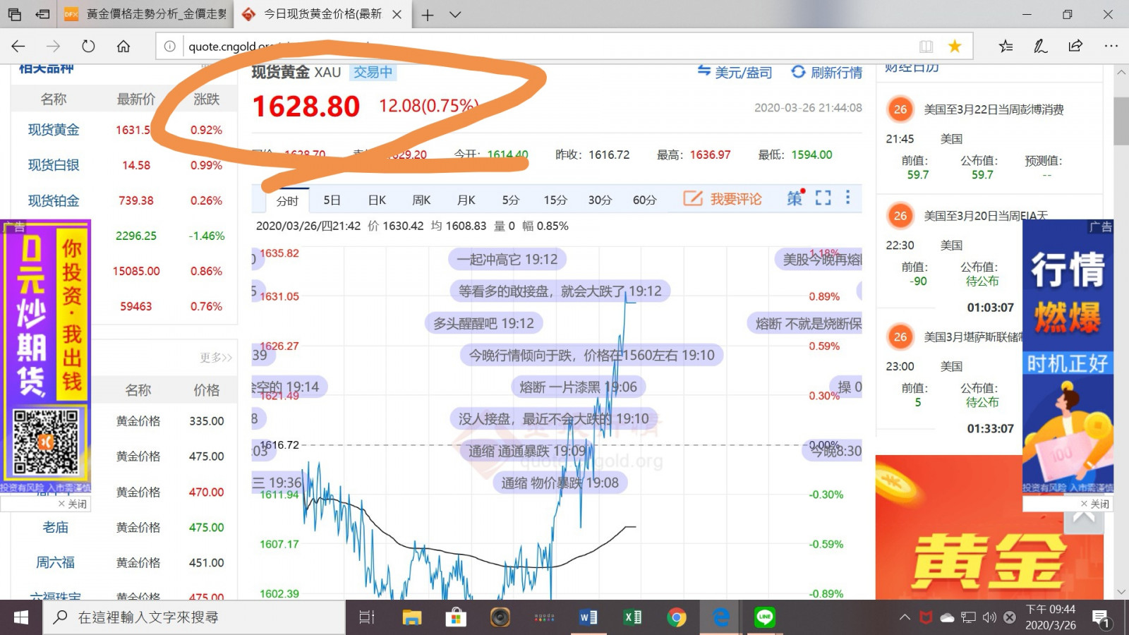The height and width of the screenshot is (635, 1129).
Task: Switch to 黃金價格走勢分析 tab
Action: [145, 14]
